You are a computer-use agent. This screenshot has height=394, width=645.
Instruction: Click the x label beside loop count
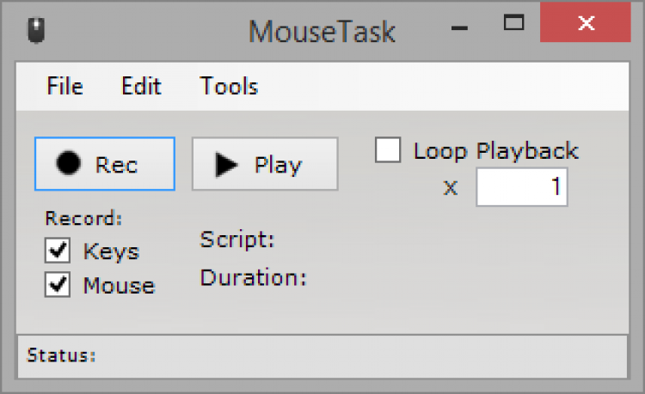[x=451, y=189]
